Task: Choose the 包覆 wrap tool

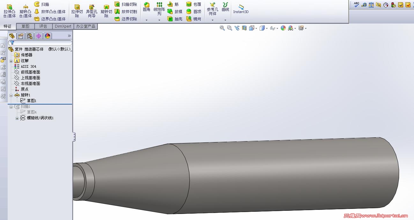Action: point(194,4)
